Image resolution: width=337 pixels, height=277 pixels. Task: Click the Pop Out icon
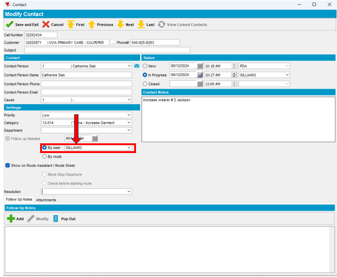55,218
